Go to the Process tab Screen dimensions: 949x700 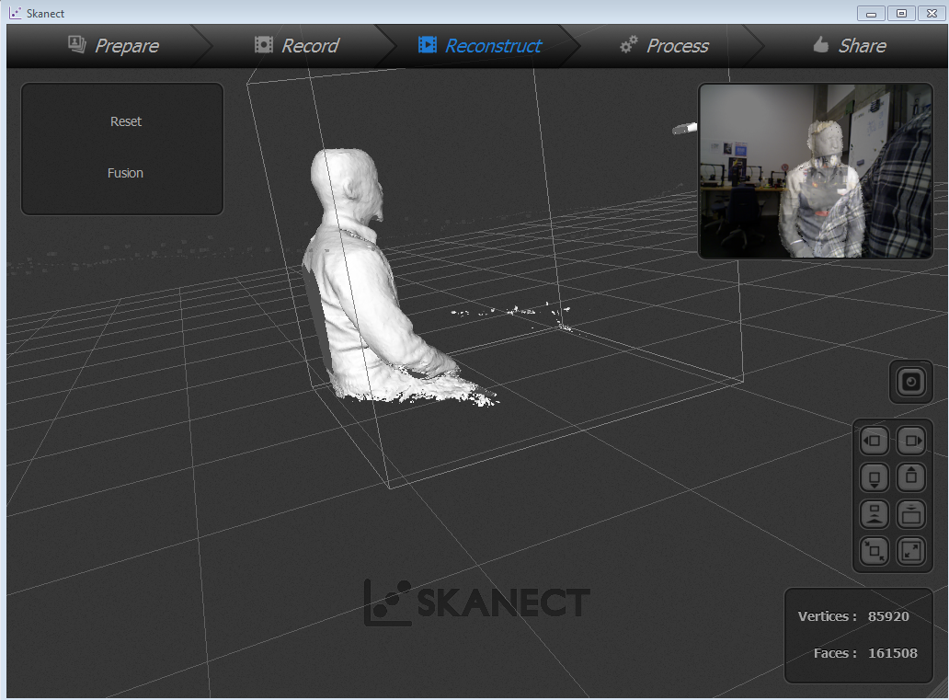[664, 45]
